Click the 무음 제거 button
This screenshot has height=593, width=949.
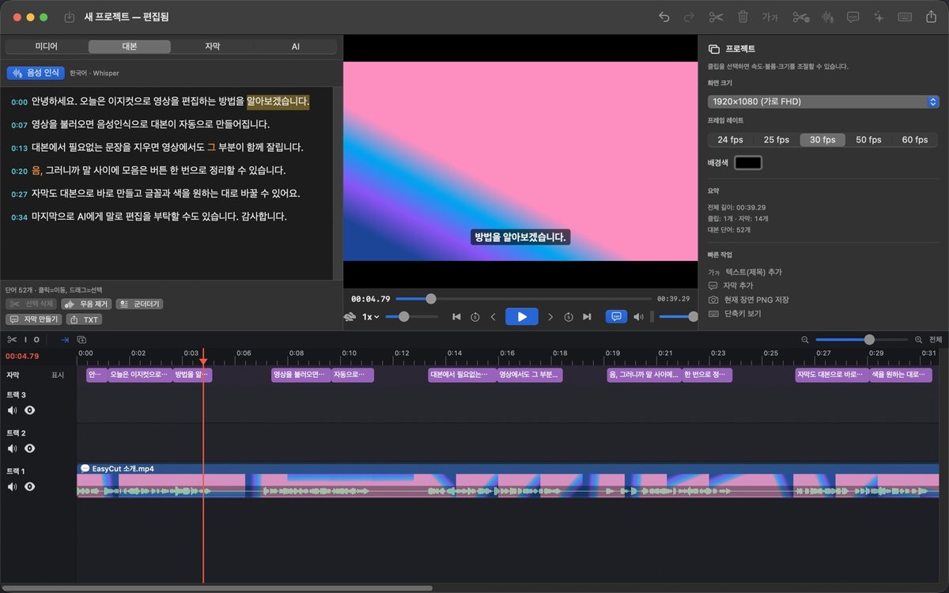pyautogui.click(x=86, y=304)
